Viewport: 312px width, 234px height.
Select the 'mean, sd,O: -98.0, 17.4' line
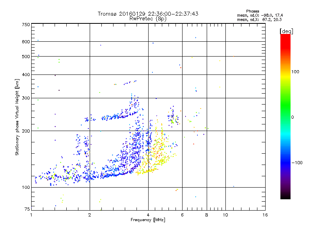(260, 15)
